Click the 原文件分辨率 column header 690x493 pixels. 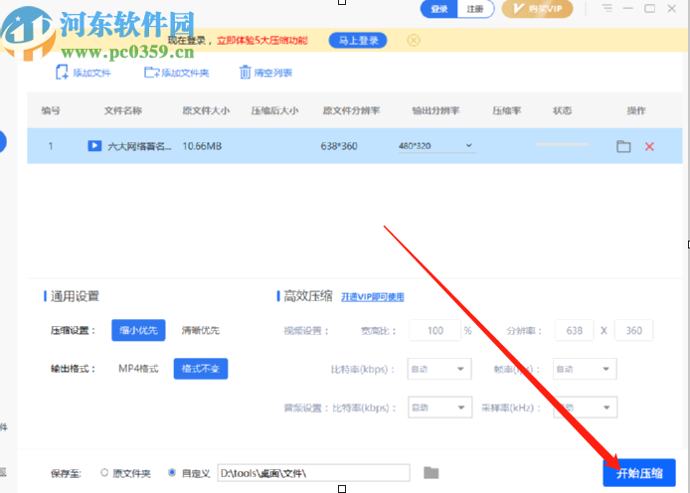(351, 110)
